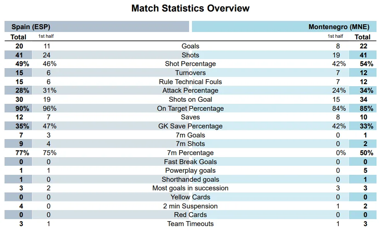Select the Match Statistics Overview title

point(190,8)
